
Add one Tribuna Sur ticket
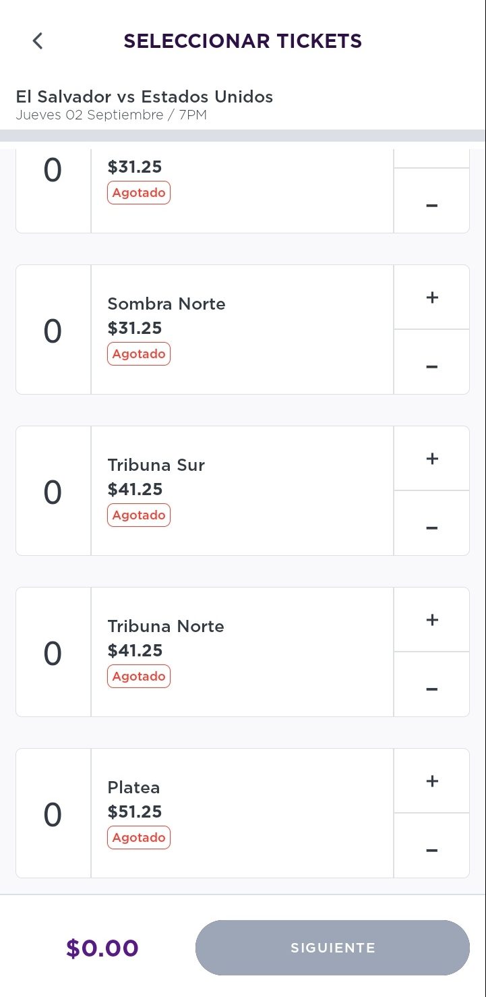click(432, 459)
